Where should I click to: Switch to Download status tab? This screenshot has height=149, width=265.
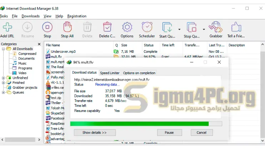click(x=84, y=72)
